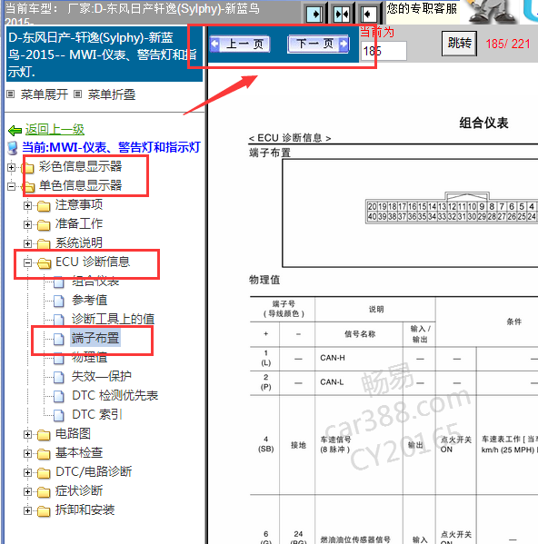Select ECU 诊断信息 in the tree
The image size is (538, 544).
(93, 262)
